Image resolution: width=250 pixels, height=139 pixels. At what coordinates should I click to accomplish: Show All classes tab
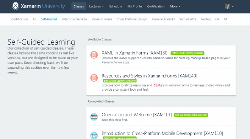(x=34, y=19)
